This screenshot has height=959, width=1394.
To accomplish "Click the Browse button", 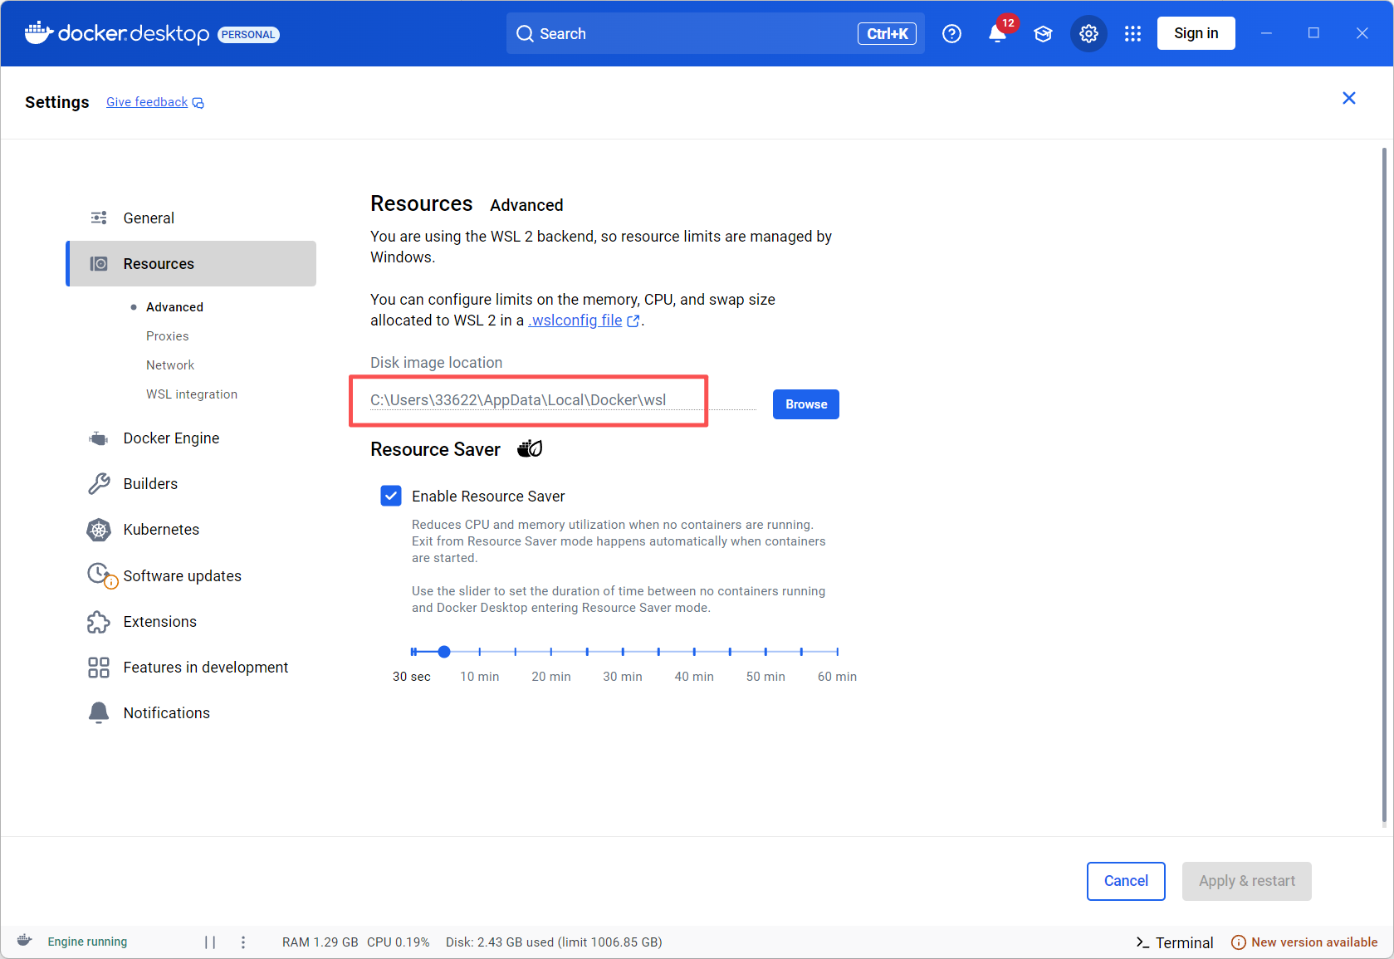I will [806, 404].
